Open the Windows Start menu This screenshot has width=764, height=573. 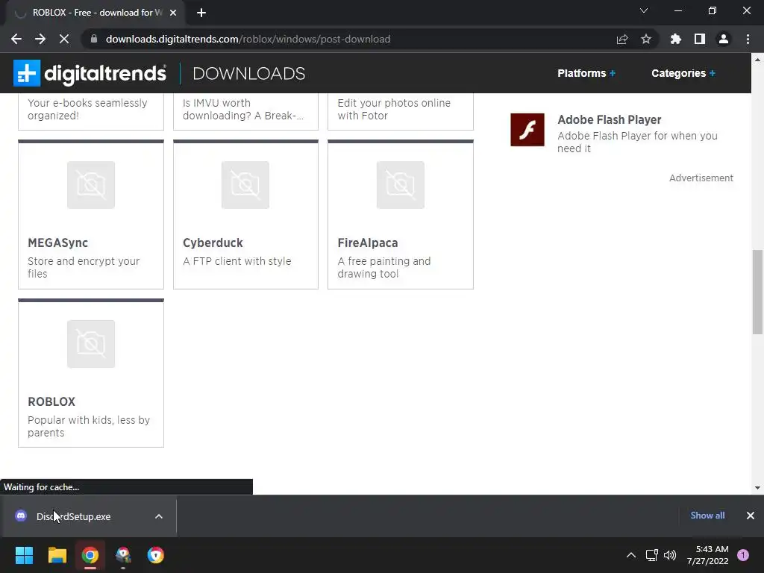click(x=24, y=555)
